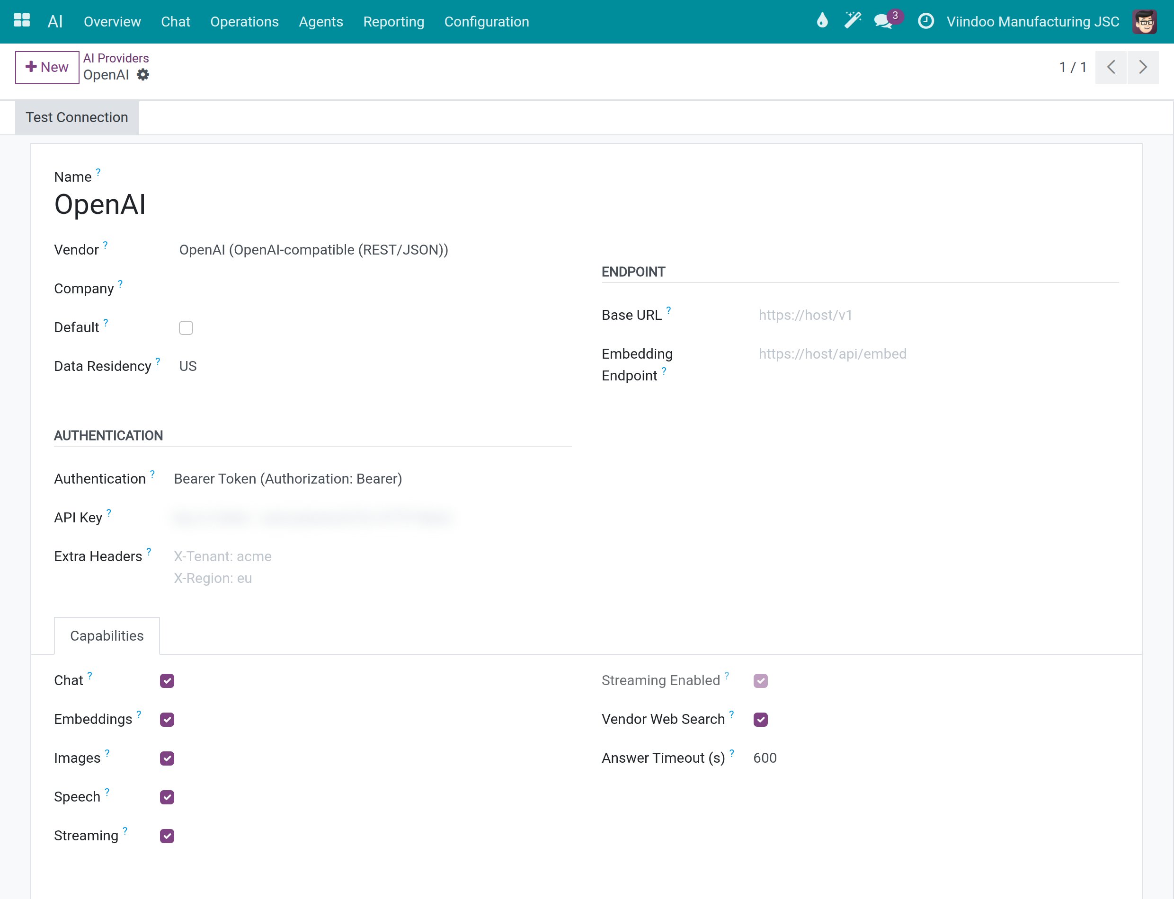The image size is (1174, 899).
Task: Uncheck the Images capability checkbox
Action: pyautogui.click(x=167, y=758)
